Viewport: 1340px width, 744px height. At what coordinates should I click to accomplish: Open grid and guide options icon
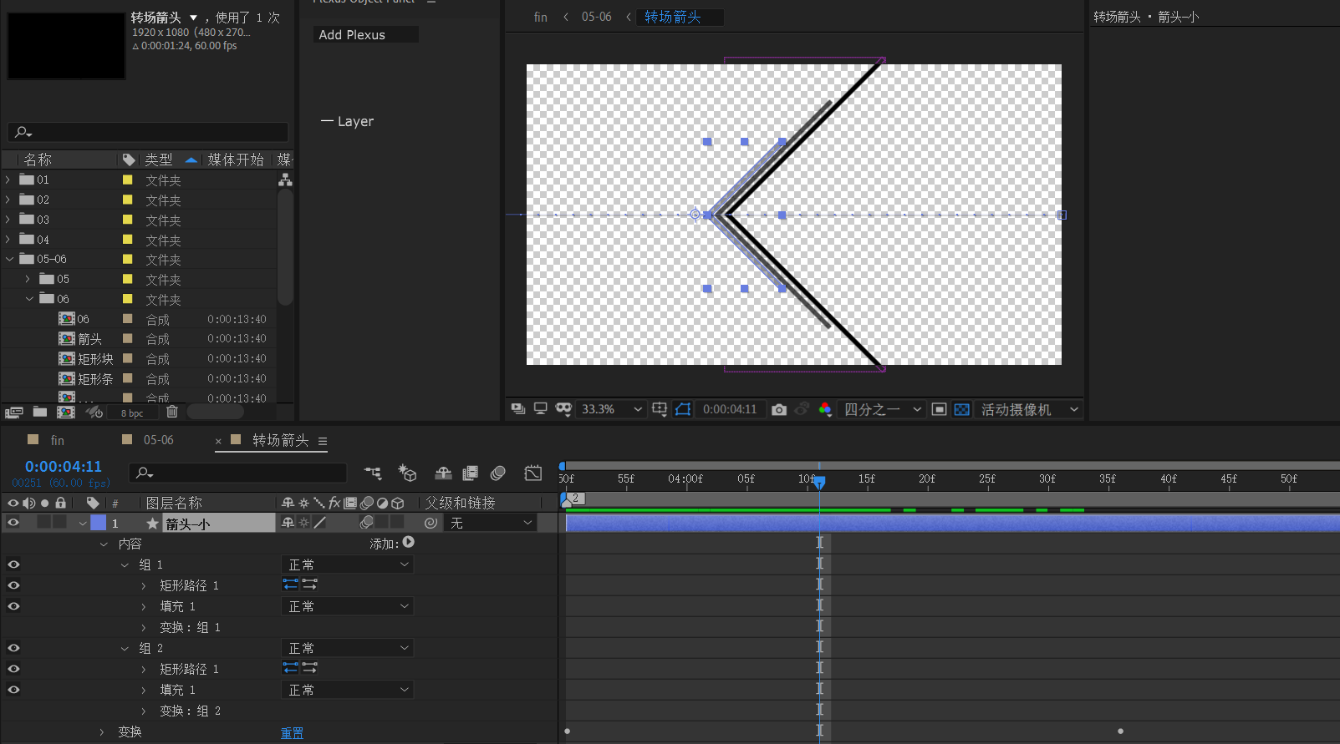click(660, 409)
